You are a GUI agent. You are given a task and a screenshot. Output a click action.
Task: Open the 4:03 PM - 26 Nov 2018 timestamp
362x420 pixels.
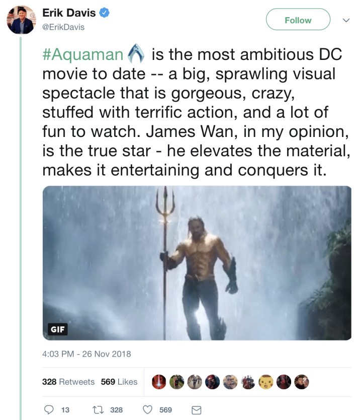point(86,354)
